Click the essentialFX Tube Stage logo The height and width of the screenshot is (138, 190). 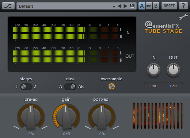click(163, 27)
